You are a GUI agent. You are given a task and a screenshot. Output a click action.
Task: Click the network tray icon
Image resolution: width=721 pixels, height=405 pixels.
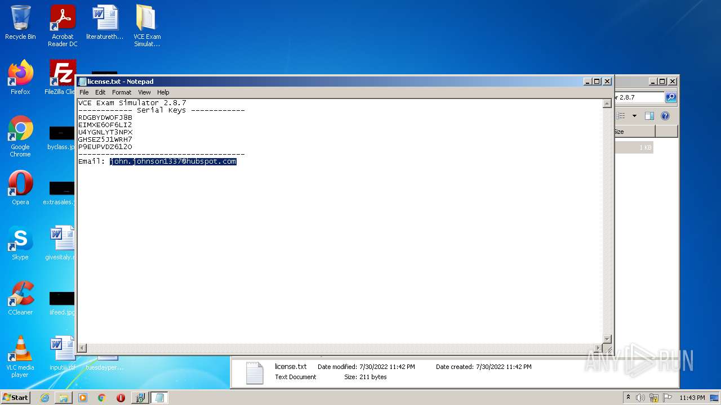[x=654, y=398]
